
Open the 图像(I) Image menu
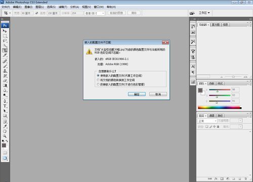click(28, 7)
